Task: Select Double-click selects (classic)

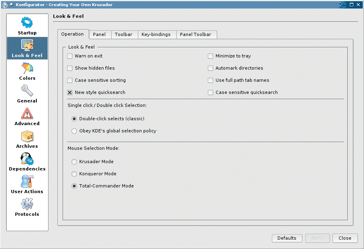Action: (x=74, y=119)
